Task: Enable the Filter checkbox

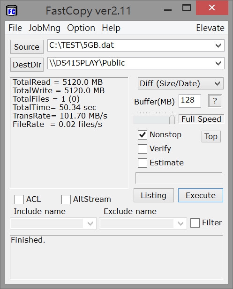Action: [x=195, y=223]
